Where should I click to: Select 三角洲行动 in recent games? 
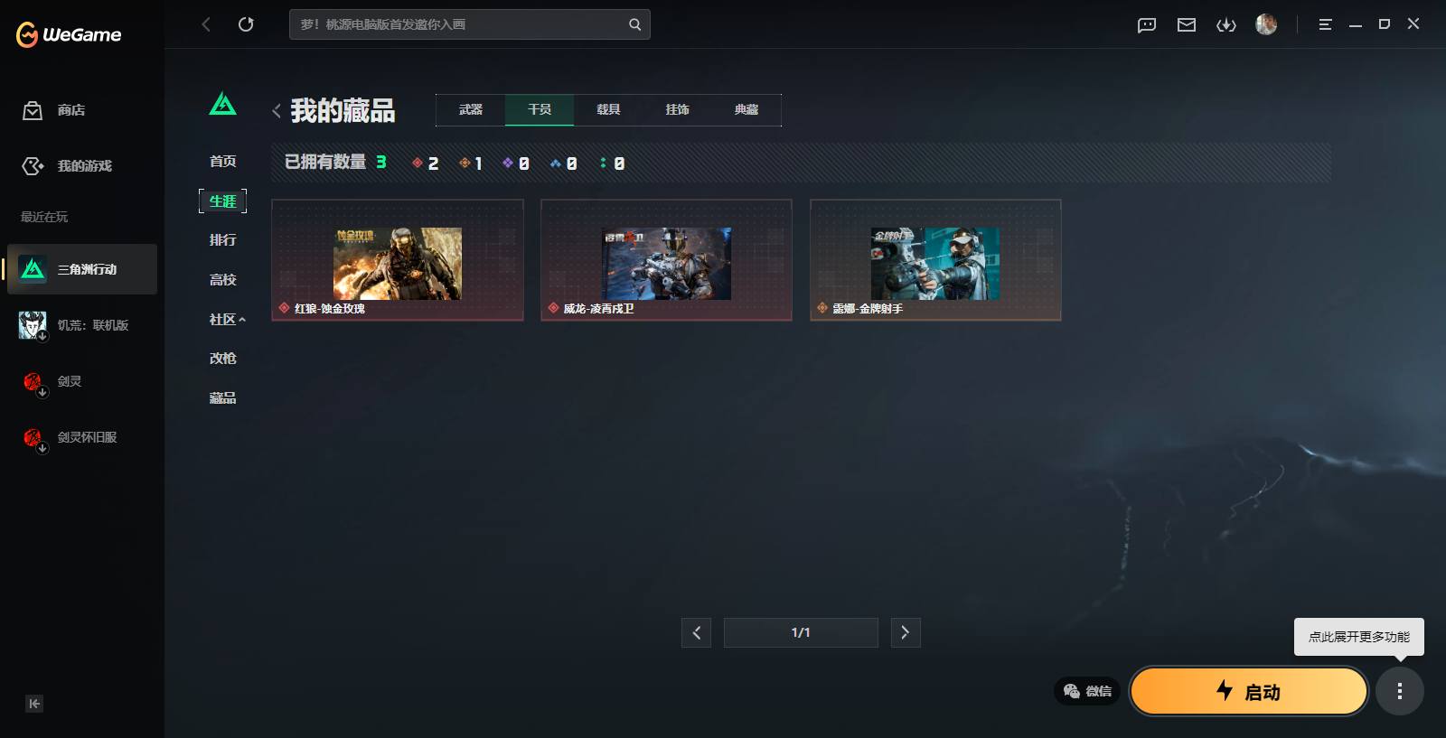(x=82, y=269)
